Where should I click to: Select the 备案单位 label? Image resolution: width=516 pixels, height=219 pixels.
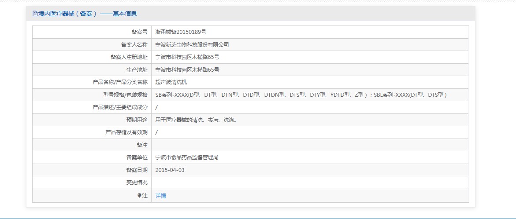point(137,157)
